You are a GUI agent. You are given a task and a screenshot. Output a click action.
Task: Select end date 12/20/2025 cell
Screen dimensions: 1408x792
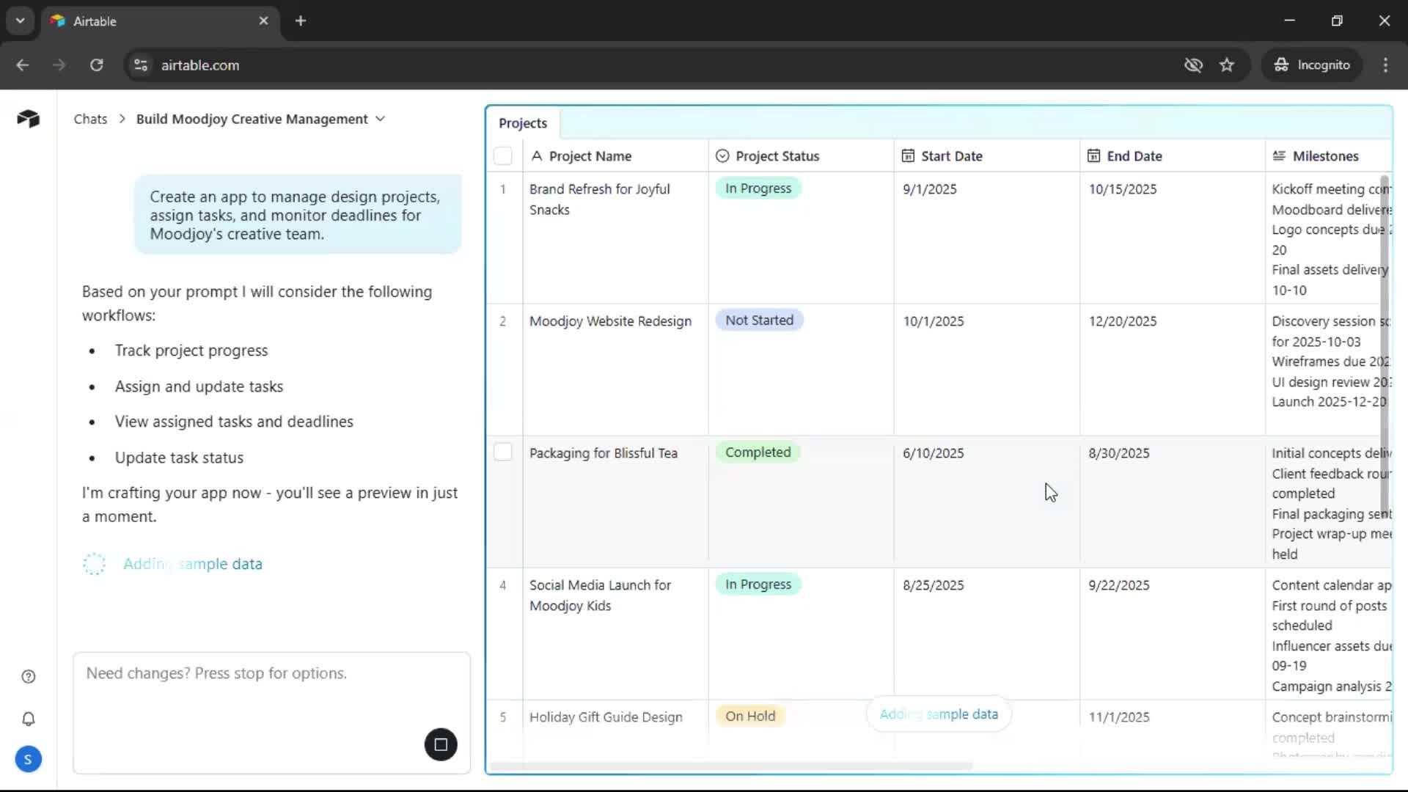1173,370
